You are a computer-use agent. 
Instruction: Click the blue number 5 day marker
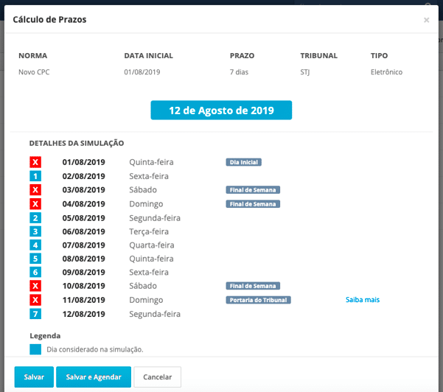click(35, 259)
